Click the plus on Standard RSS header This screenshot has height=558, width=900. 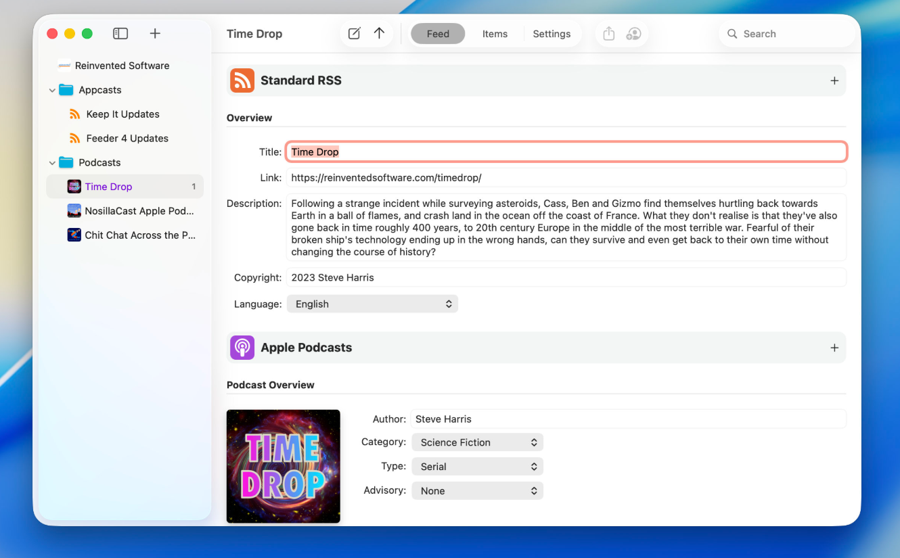(x=834, y=80)
